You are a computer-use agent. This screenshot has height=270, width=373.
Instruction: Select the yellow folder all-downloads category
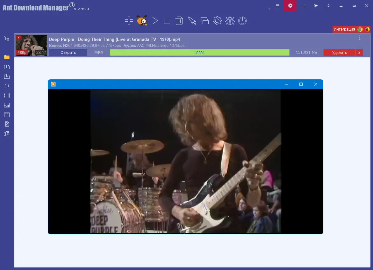click(x=7, y=57)
